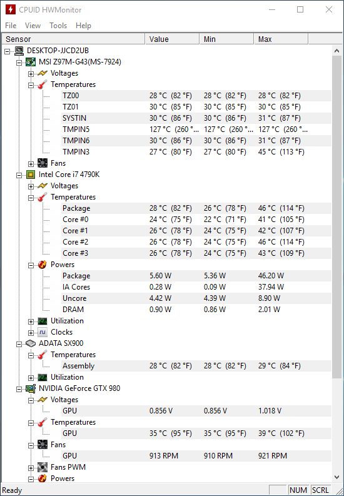This screenshot has width=344, height=496.
Task: Open the Help menu
Action: tap(83, 25)
